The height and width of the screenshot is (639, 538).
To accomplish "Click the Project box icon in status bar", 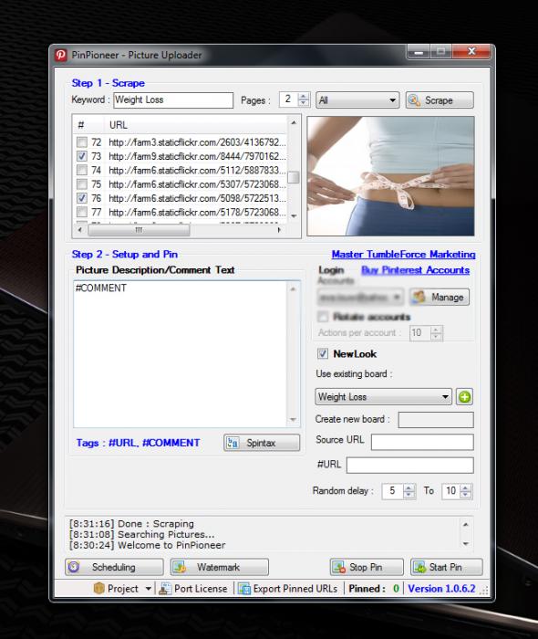I will point(98,588).
